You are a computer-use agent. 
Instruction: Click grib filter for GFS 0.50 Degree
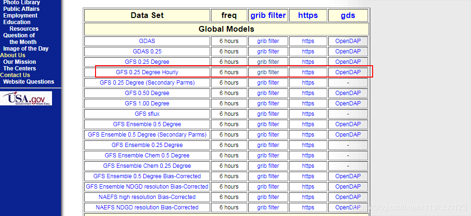[x=268, y=93]
